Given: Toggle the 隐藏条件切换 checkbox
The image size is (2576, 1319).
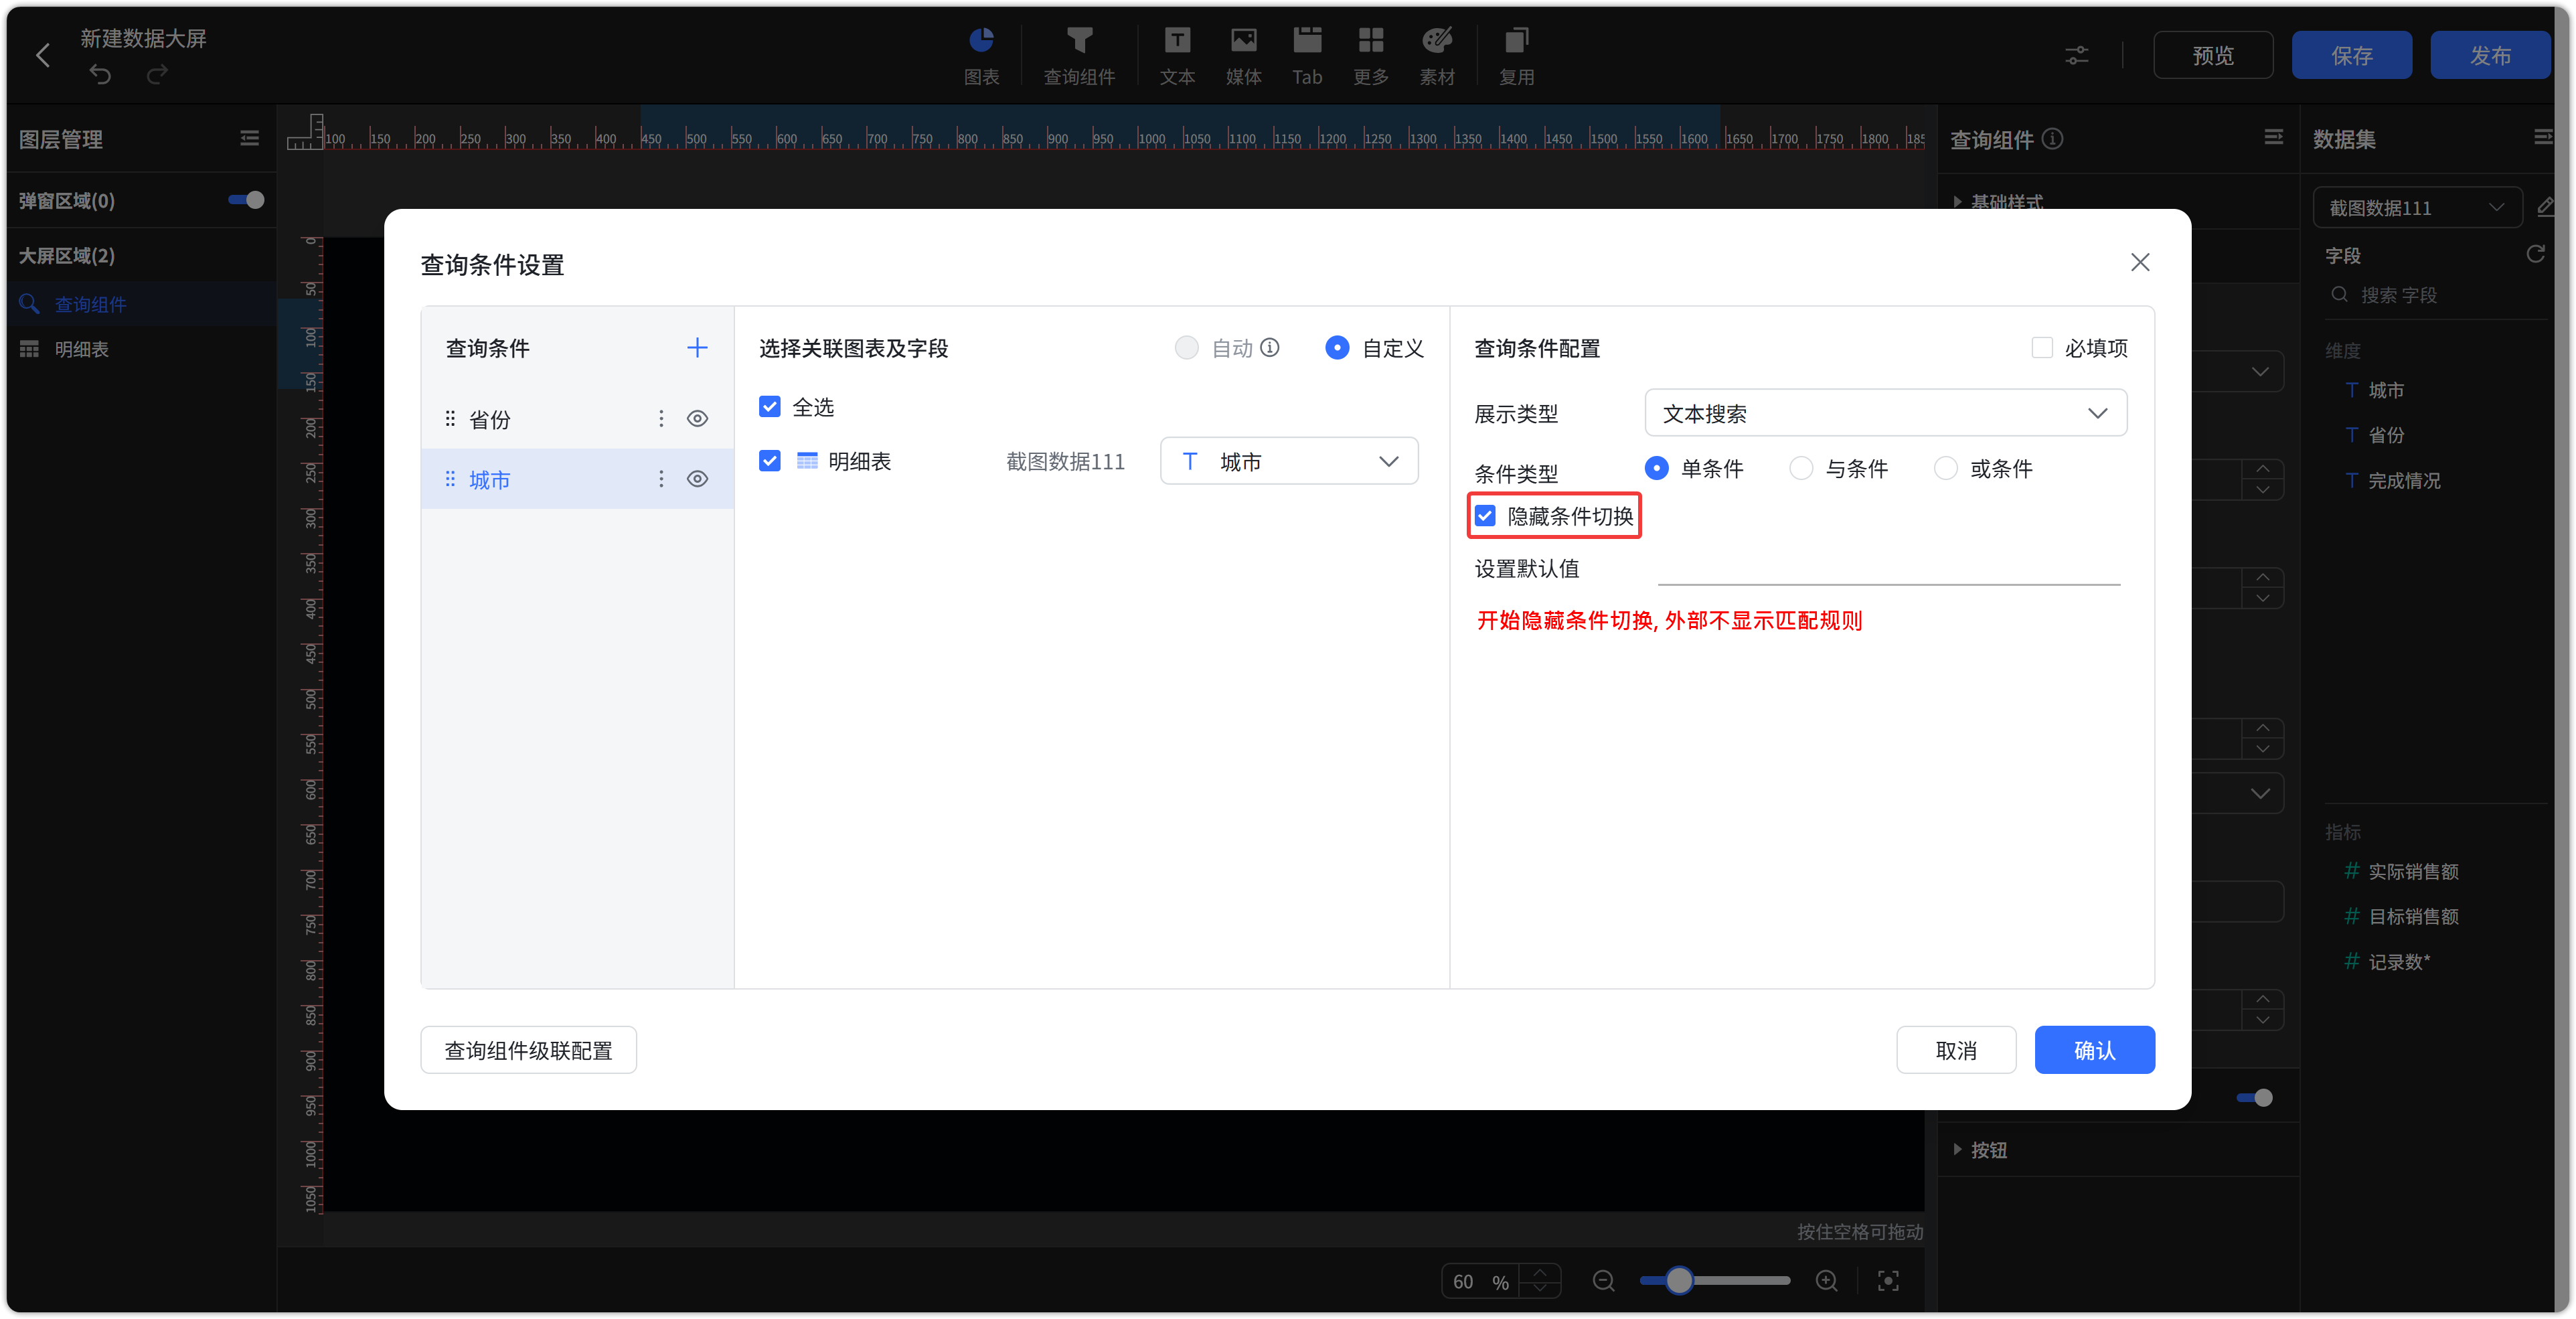Looking at the screenshot, I should 1485,516.
